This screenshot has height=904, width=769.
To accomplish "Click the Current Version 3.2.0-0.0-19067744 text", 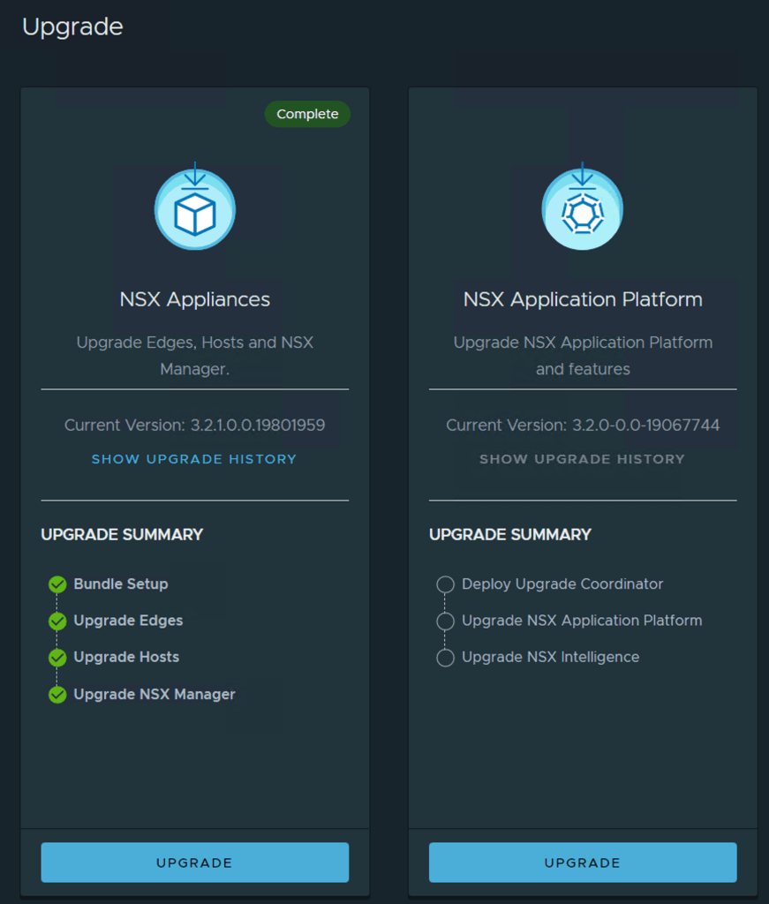I will pyautogui.click(x=583, y=425).
